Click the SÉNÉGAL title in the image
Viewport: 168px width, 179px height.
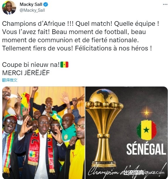tap(146, 149)
